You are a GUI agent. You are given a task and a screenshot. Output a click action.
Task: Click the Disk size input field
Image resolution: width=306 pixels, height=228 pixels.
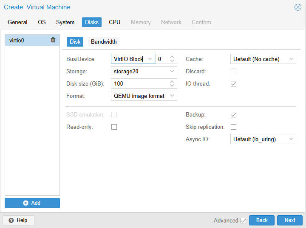139,84
